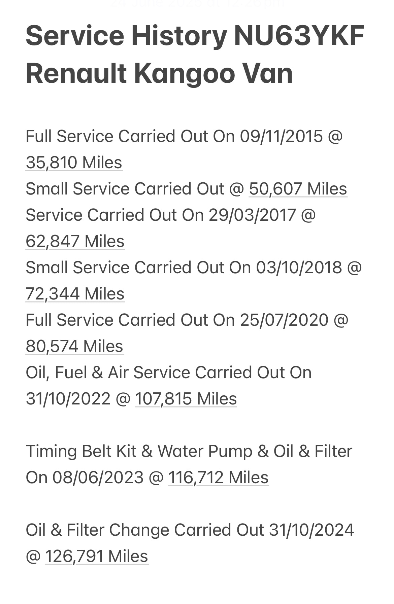The height and width of the screenshot is (604, 394).
Task: Tap the Small Service 03/10/2018 line
Action: [194, 268]
